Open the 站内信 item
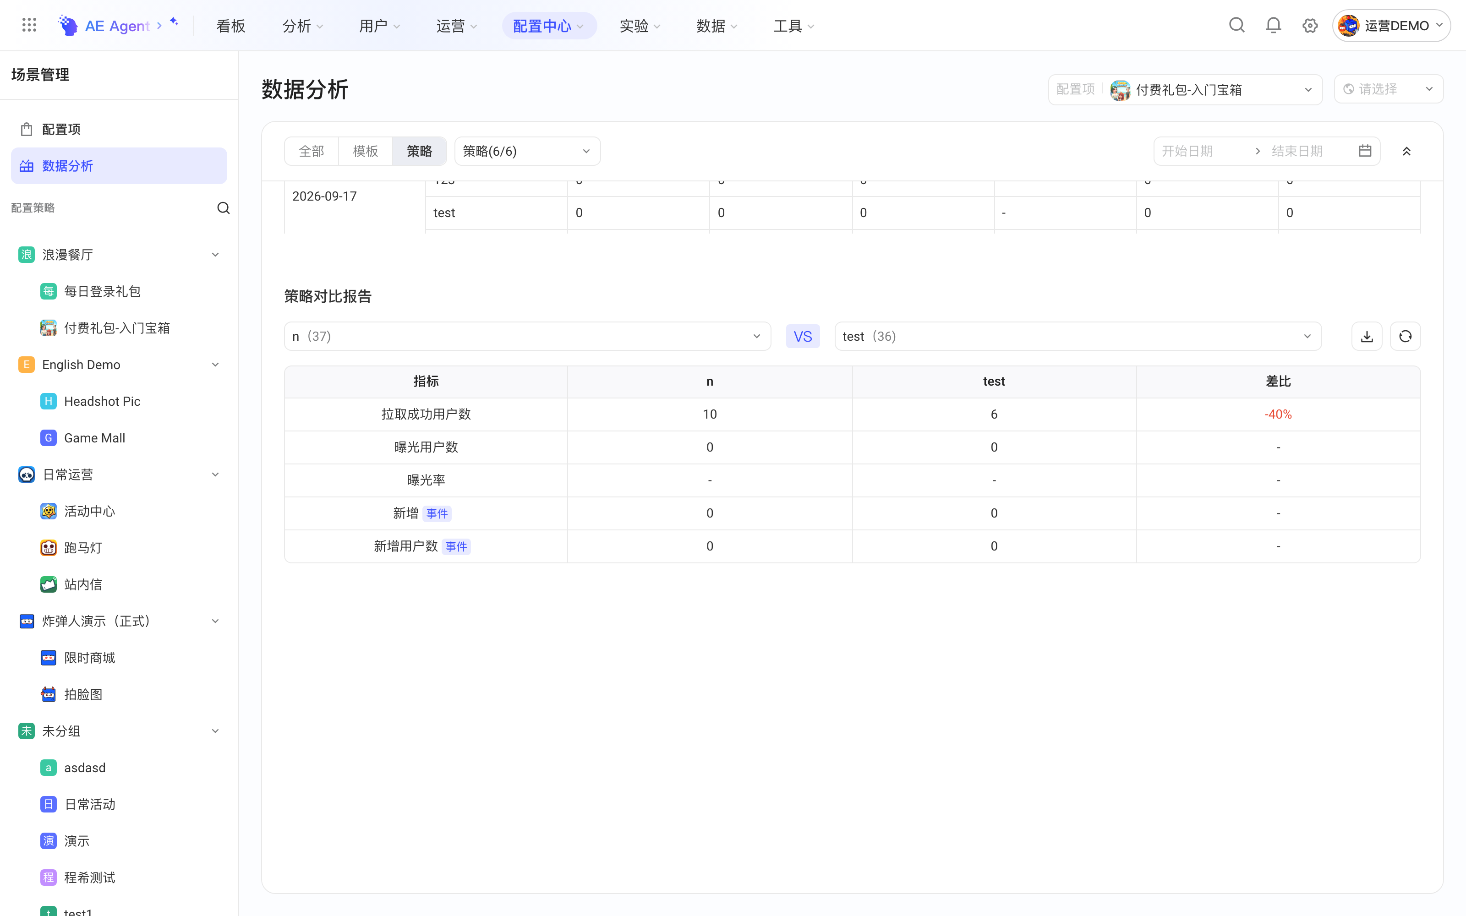Viewport: 1466px width, 916px height. [x=119, y=584]
